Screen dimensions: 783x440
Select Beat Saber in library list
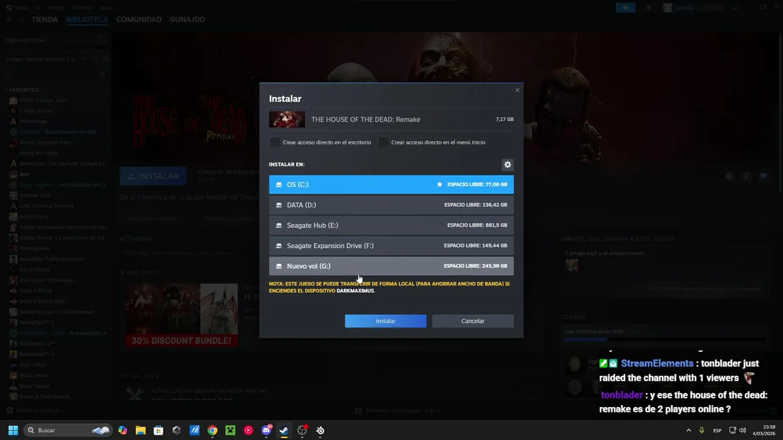(32, 365)
